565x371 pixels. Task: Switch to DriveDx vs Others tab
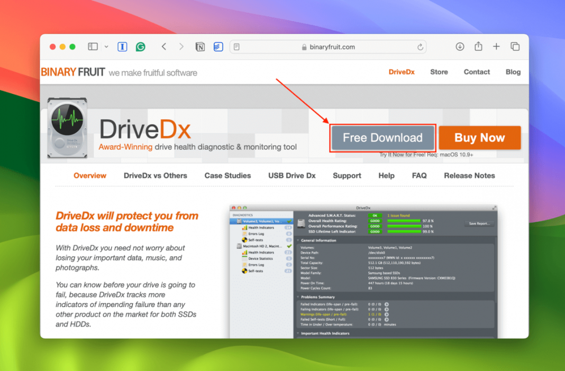(x=155, y=175)
